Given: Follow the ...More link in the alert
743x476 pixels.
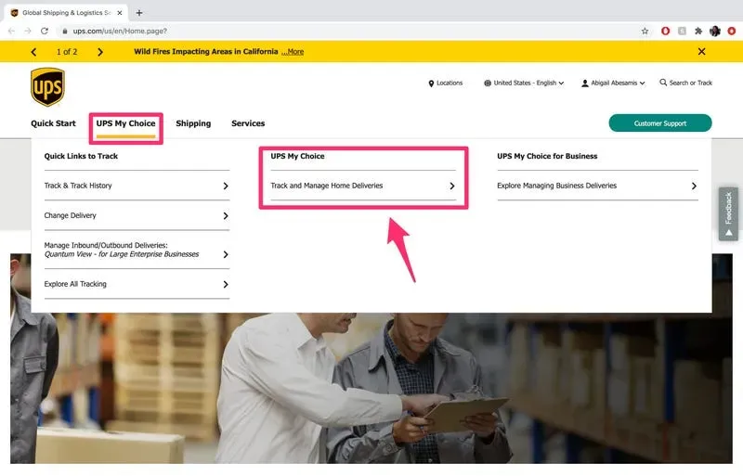Looking at the screenshot, I should point(293,52).
